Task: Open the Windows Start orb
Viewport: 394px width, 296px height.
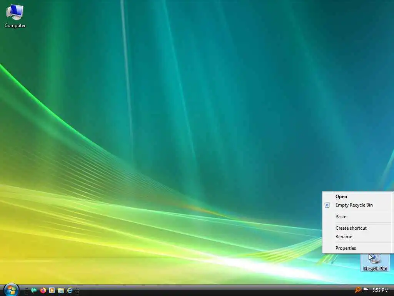Action: tap(11, 290)
